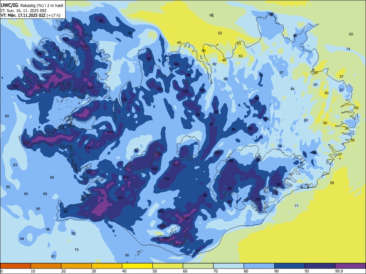Viewport: 366px width, 274px height.
Task: Click the 'VT: Mán. 17.11.2025 02Z (+17 h)' line
Action: (31, 15)
